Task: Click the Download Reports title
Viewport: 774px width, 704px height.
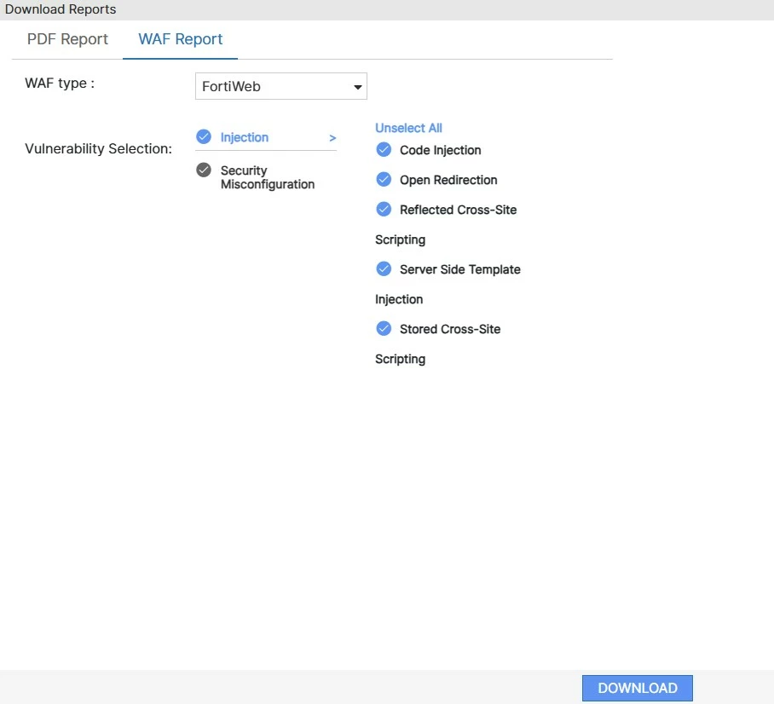Action: point(61,9)
